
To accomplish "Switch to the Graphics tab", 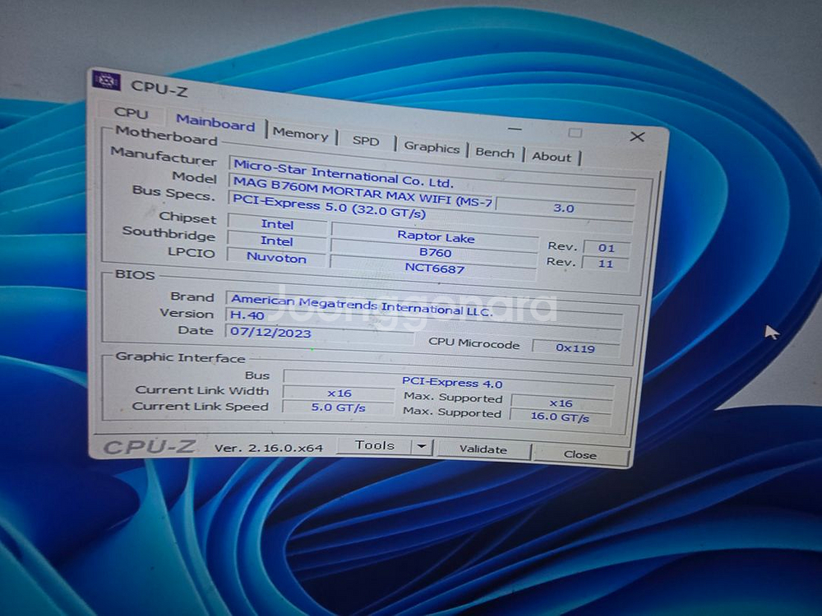I will [x=432, y=148].
